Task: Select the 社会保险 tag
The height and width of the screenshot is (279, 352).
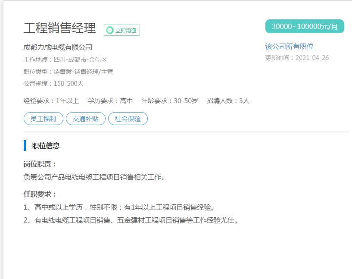Action: tap(128, 119)
